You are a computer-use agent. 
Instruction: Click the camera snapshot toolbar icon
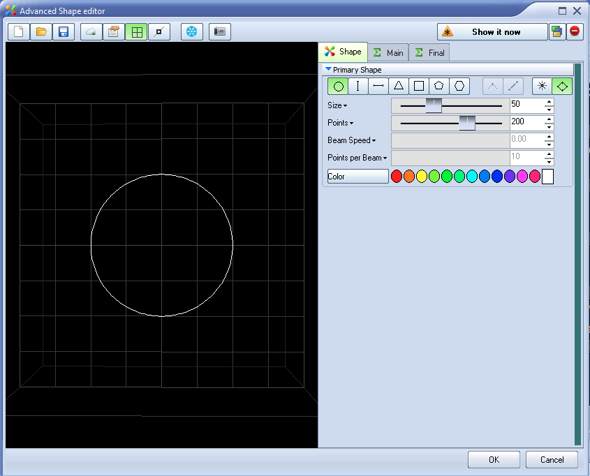[x=220, y=32]
